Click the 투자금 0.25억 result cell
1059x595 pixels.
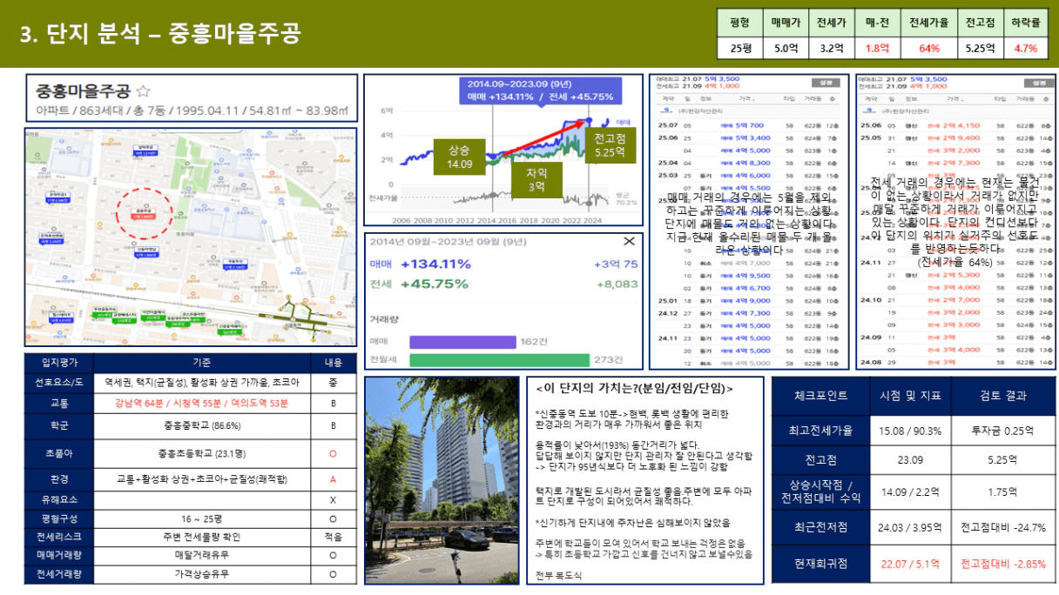point(1002,431)
